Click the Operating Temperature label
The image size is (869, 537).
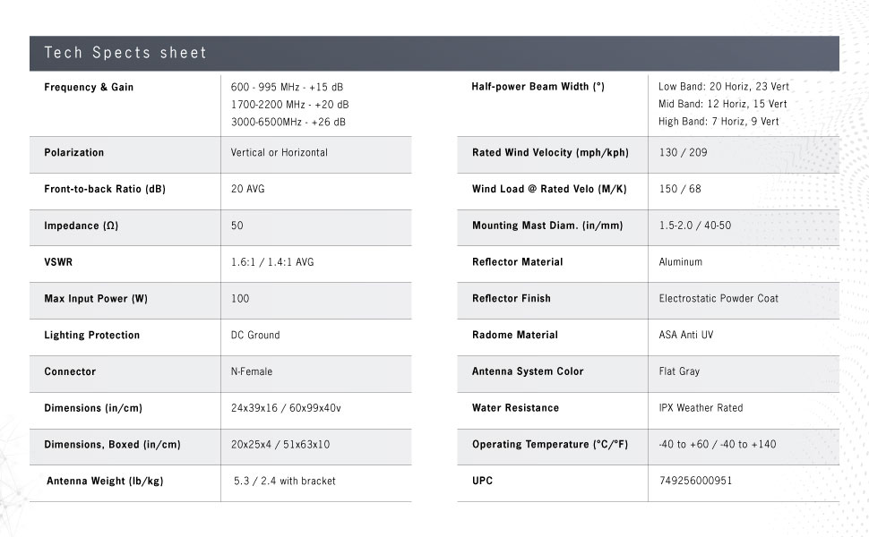pyautogui.click(x=548, y=445)
